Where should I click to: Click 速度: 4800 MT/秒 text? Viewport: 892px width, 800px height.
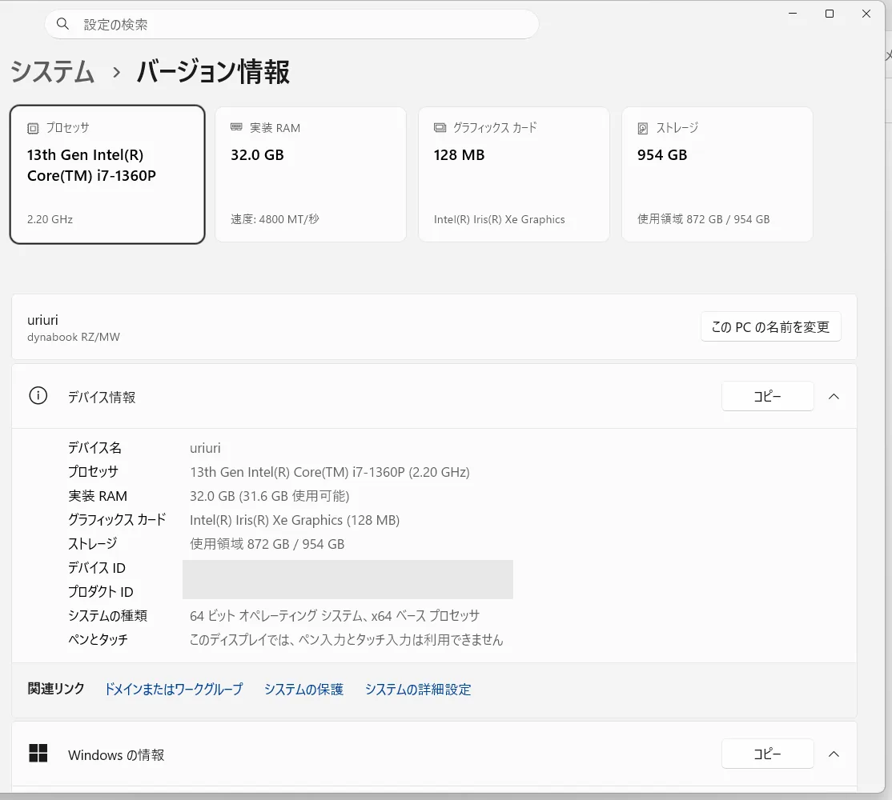tap(275, 219)
